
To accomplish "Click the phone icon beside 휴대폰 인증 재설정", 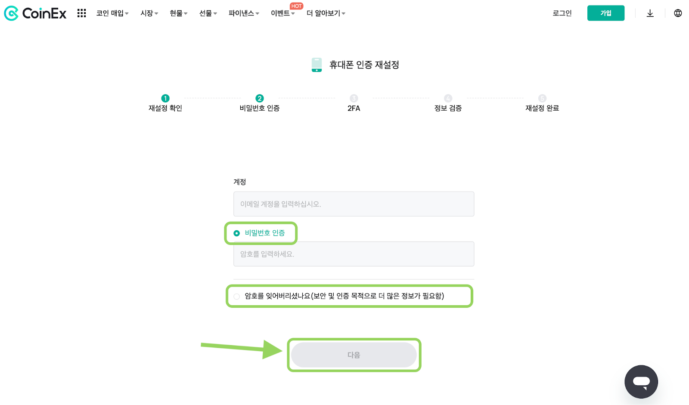I will click(x=317, y=65).
